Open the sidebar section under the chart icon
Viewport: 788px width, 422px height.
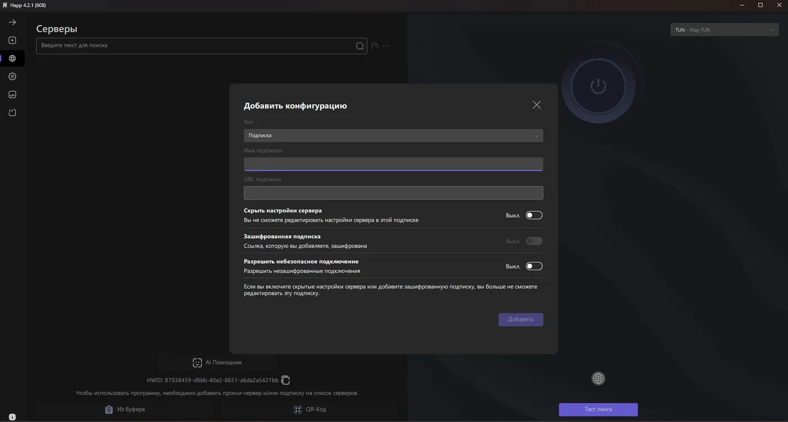pyautogui.click(x=12, y=113)
